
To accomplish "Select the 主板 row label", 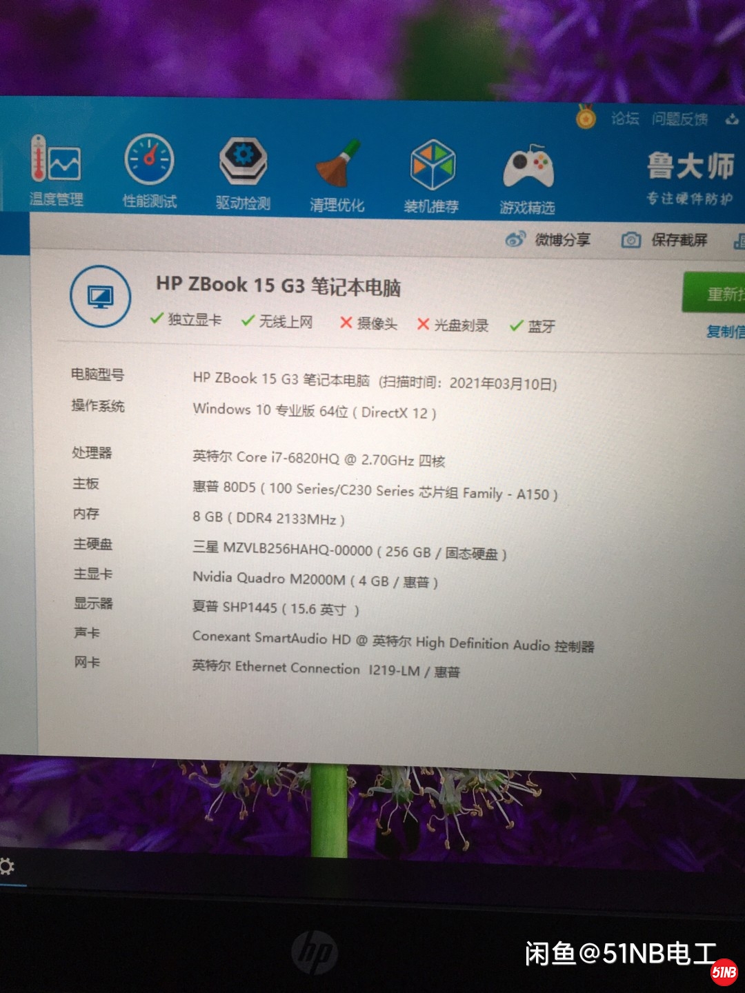I will (x=86, y=483).
